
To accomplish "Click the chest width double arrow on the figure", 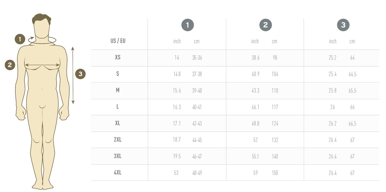I will (x=42, y=65).
